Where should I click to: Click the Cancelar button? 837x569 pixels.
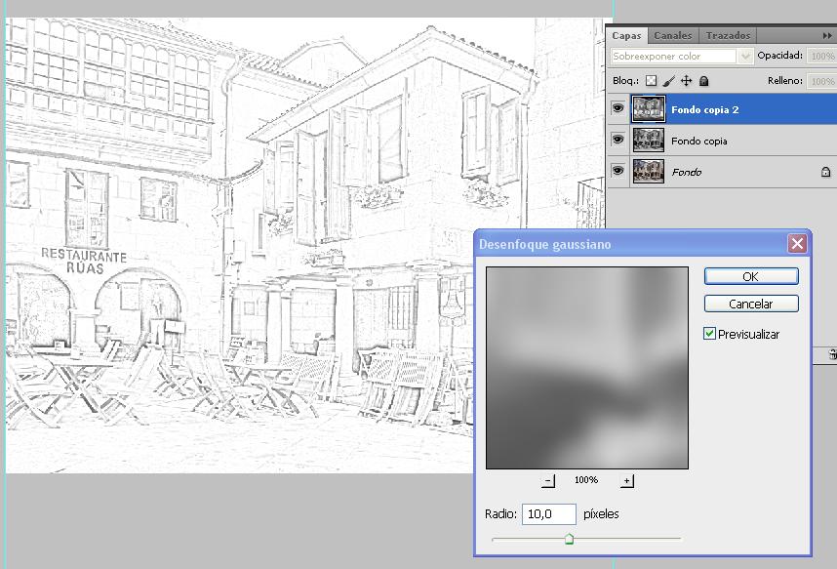tap(750, 304)
